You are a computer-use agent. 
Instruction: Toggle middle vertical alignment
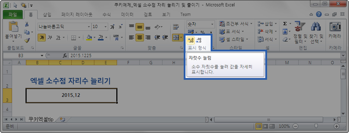point(139,27)
